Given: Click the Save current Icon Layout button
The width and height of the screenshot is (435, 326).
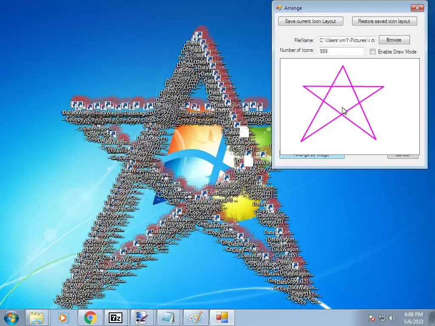Looking at the screenshot, I should point(311,21).
